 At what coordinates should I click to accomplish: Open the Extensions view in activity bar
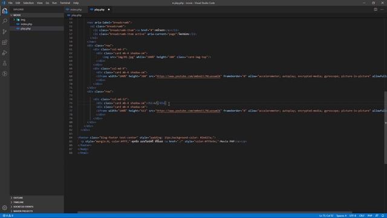[5, 42]
